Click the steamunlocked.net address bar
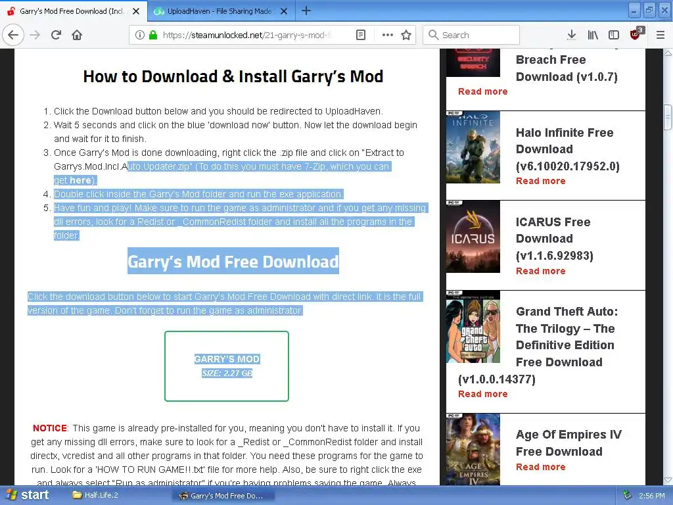 coord(247,35)
